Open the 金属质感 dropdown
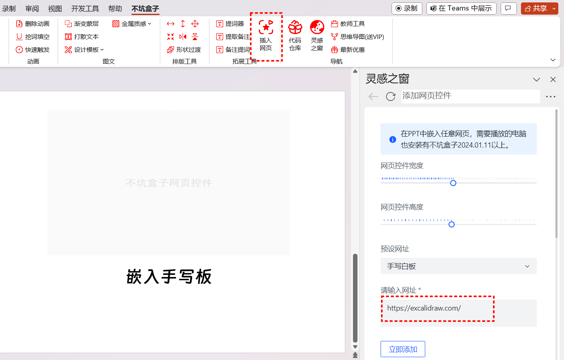 131,24
